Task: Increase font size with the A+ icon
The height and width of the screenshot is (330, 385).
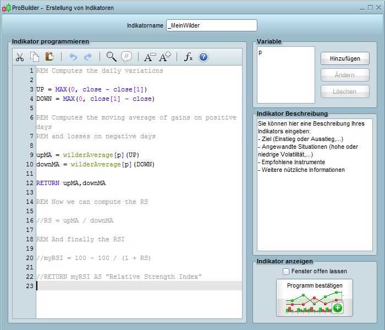Action: 165,57
